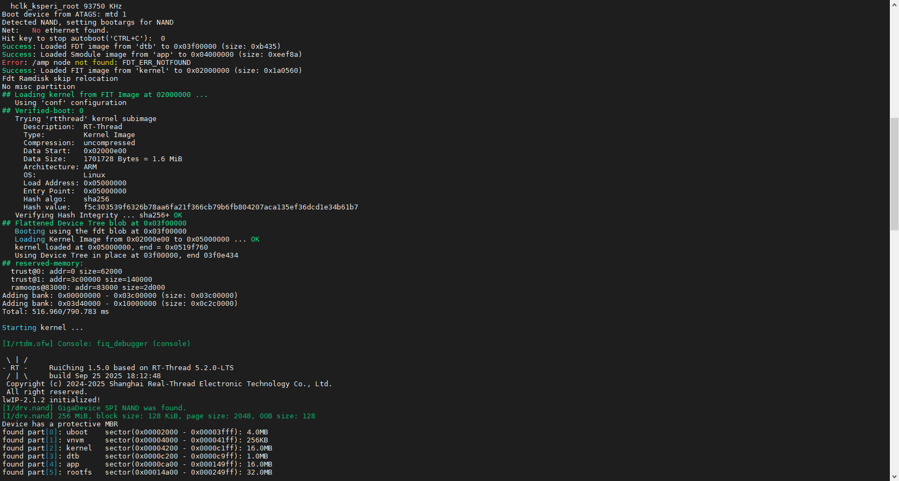Screen dimensions: 899x481
Task: Click the scrollbar up arrow
Action: [x=894, y=4]
